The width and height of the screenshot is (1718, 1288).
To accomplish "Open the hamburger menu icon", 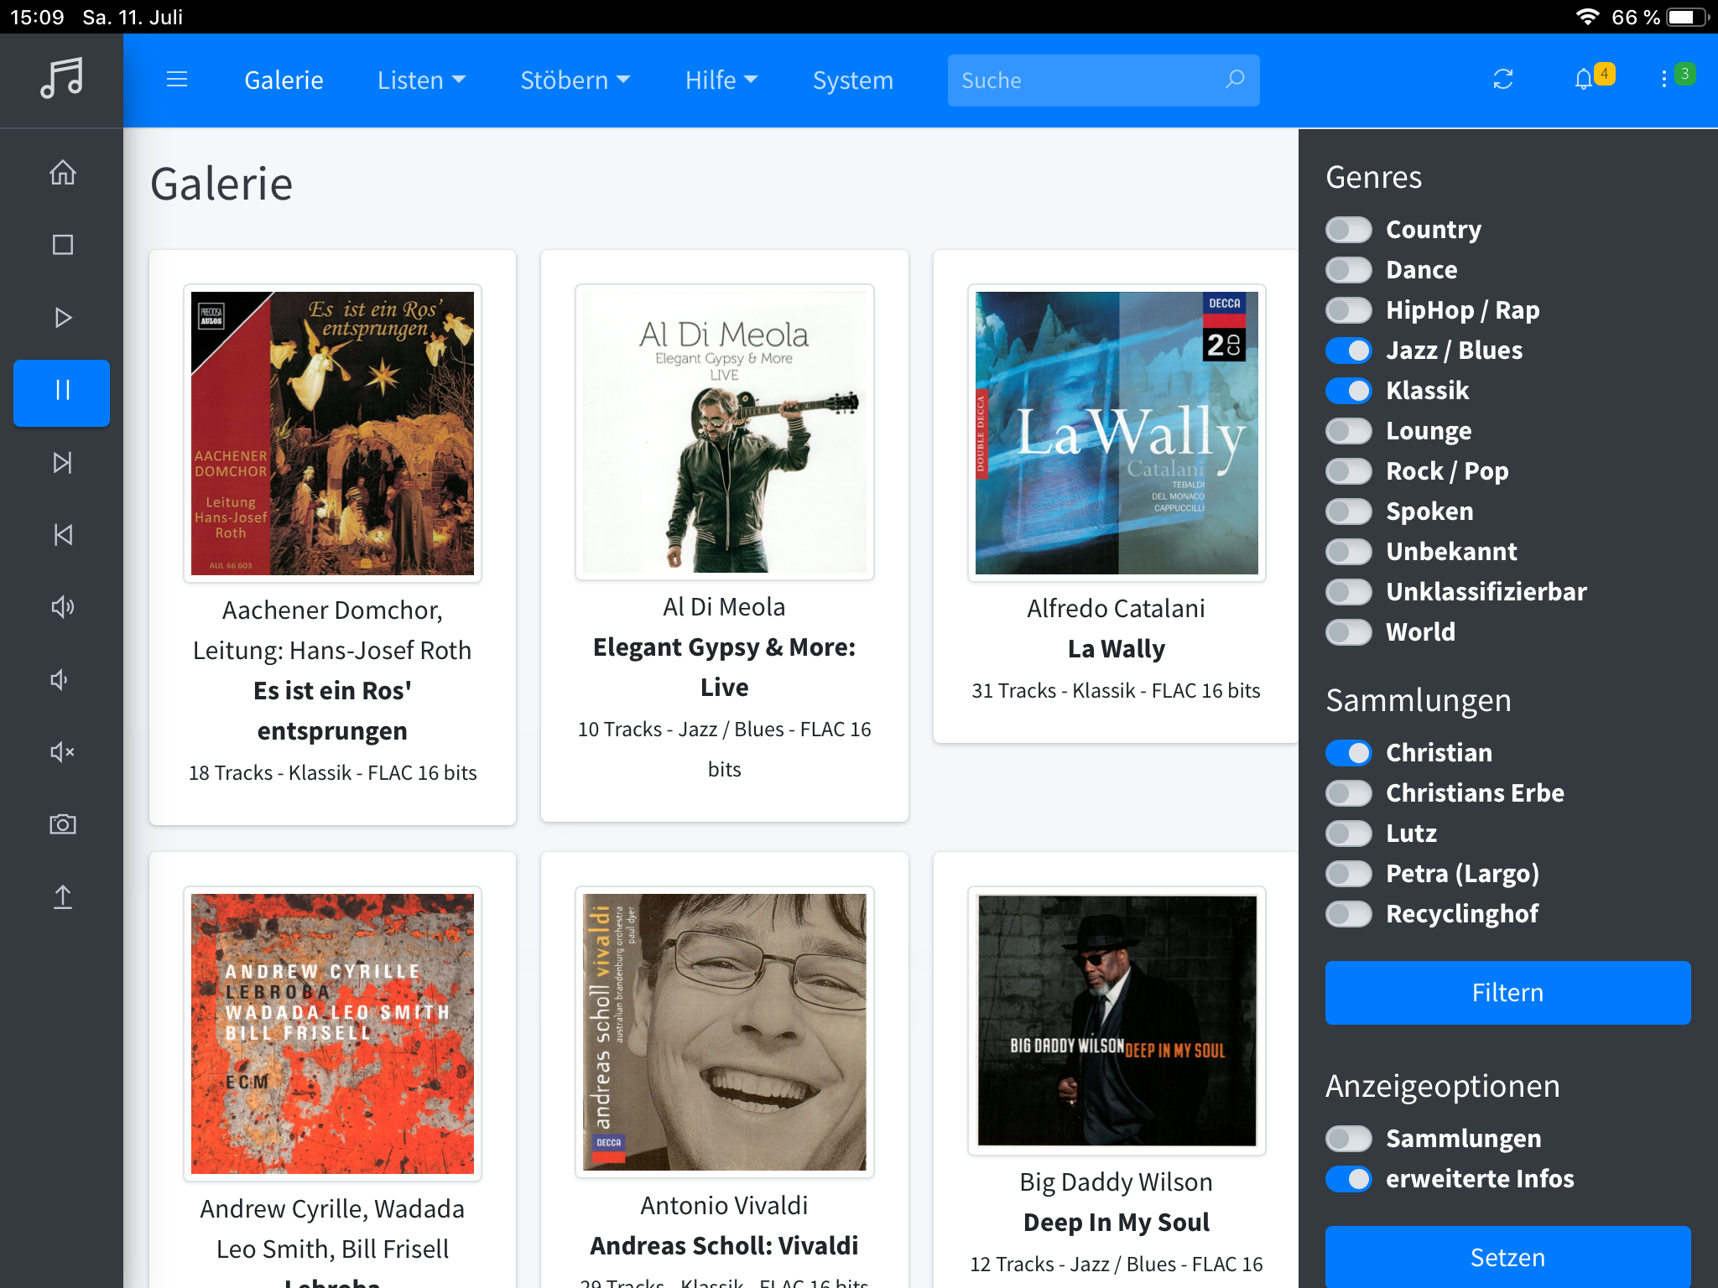I will pyautogui.click(x=177, y=80).
